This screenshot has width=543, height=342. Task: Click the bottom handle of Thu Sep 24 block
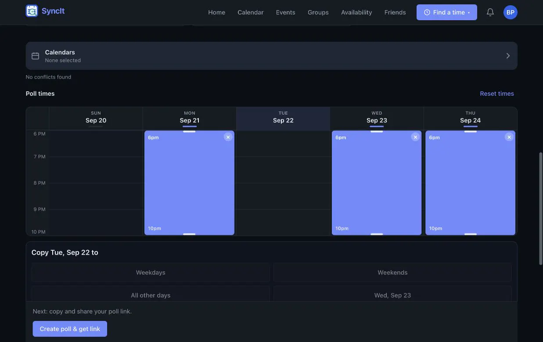coord(471,234)
